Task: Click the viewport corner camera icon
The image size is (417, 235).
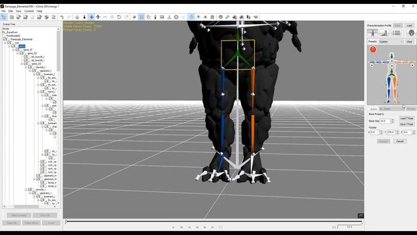Action: (360, 215)
